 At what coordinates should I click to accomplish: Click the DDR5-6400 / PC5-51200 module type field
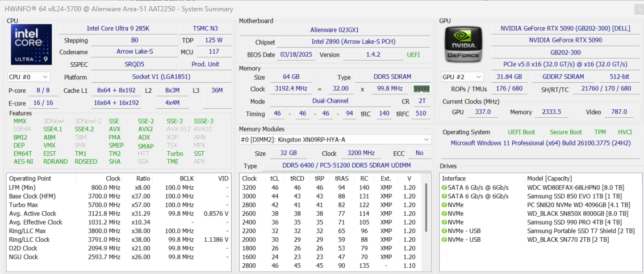point(346,166)
